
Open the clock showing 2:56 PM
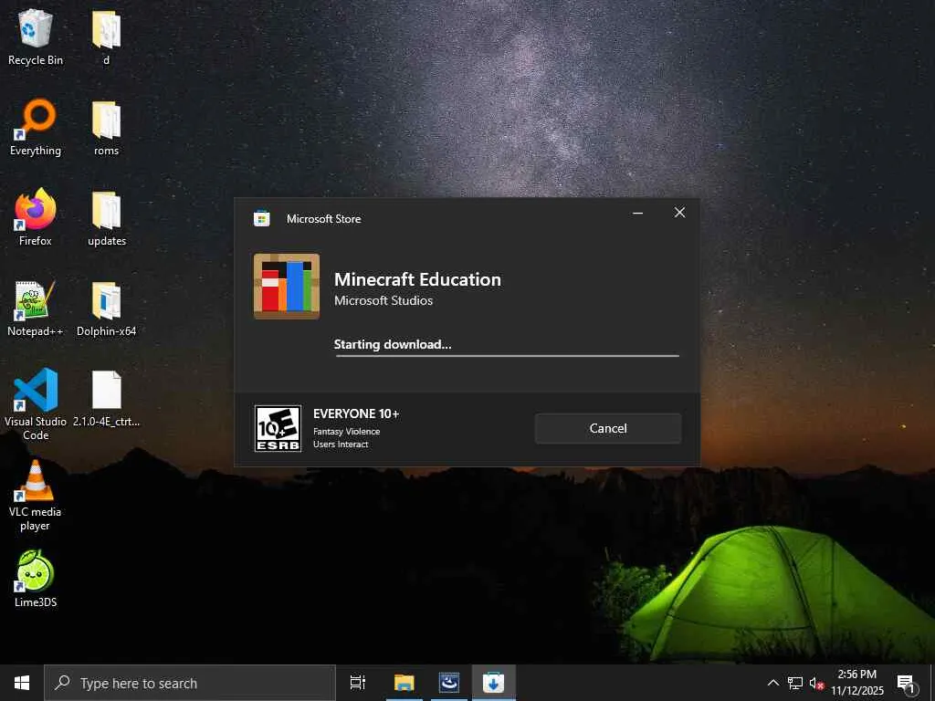tap(857, 683)
